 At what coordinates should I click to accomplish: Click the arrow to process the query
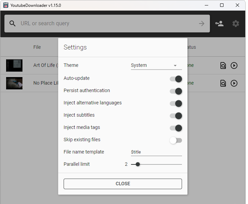coord(201,24)
